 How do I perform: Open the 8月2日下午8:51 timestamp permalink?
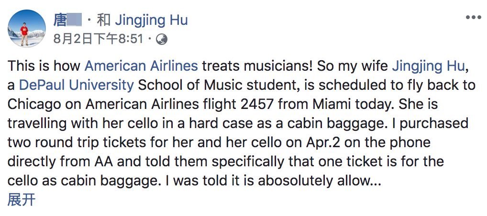coord(98,39)
